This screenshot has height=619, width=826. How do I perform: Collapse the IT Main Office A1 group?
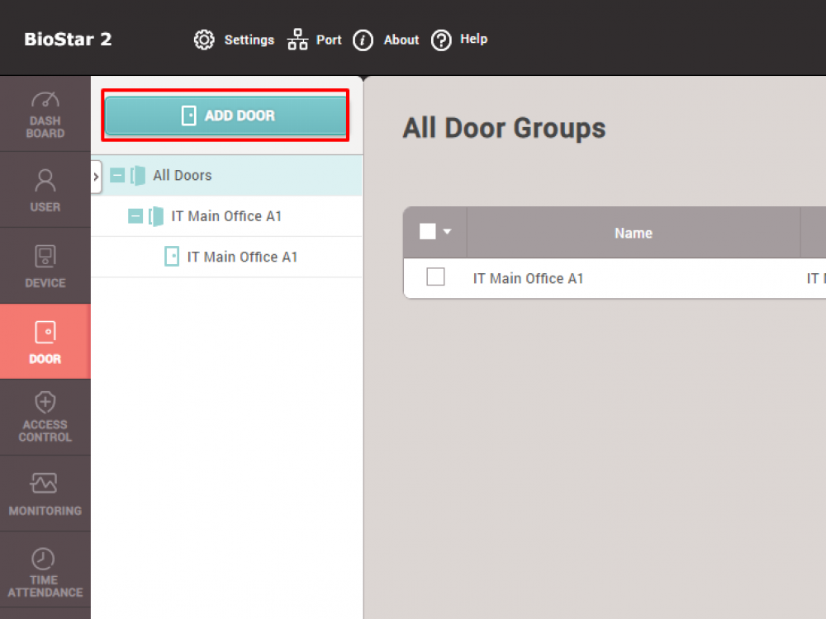135,216
